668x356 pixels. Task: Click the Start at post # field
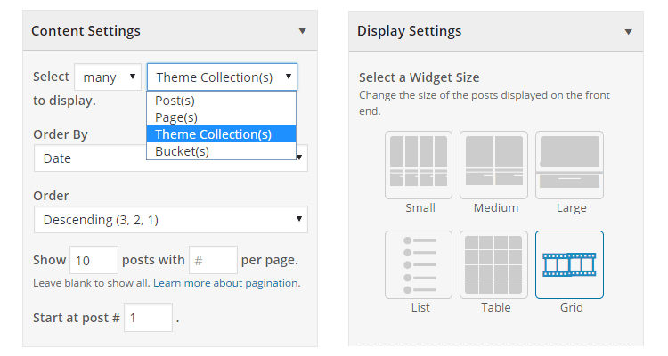[x=148, y=318]
